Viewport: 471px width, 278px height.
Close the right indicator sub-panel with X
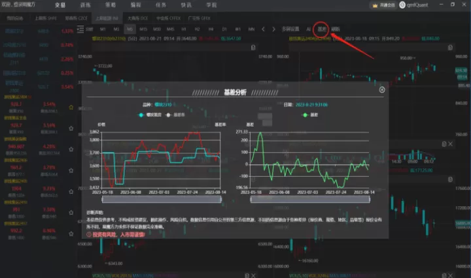(x=450, y=144)
